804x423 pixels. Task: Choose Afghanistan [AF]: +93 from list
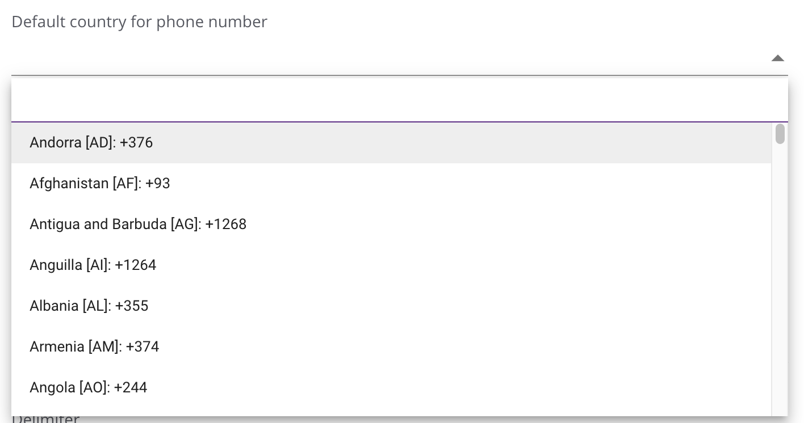click(100, 183)
